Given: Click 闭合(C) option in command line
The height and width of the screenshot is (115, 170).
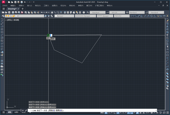Looking at the screenshot, I should click(52, 110).
